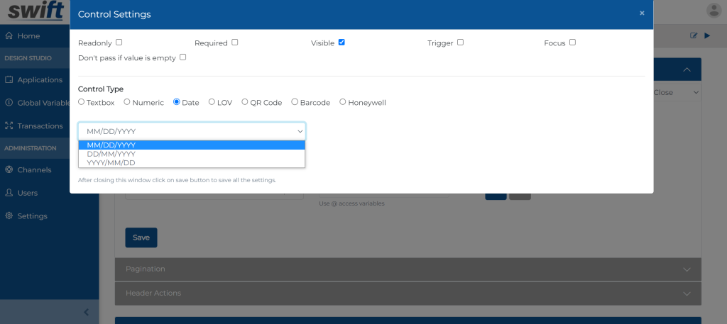Expand the Header Actions section
This screenshot has width=727, height=324.
click(408, 293)
